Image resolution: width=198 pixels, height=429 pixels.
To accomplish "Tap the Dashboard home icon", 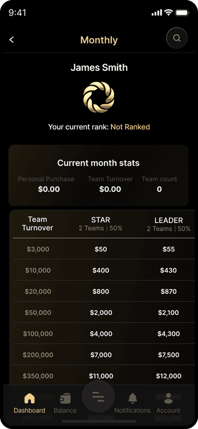I will [x=29, y=399].
